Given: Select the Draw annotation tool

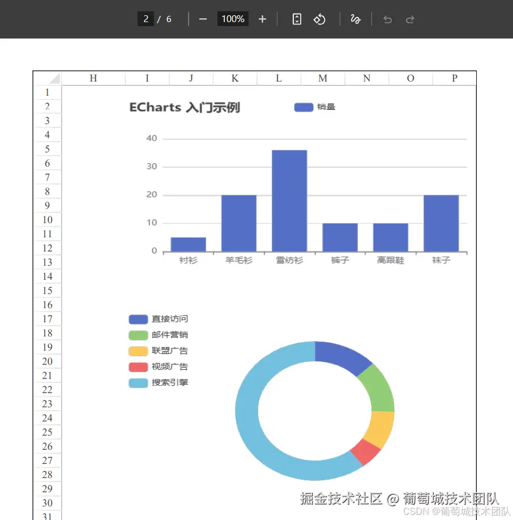Looking at the screenshot, I should [356, 19].
